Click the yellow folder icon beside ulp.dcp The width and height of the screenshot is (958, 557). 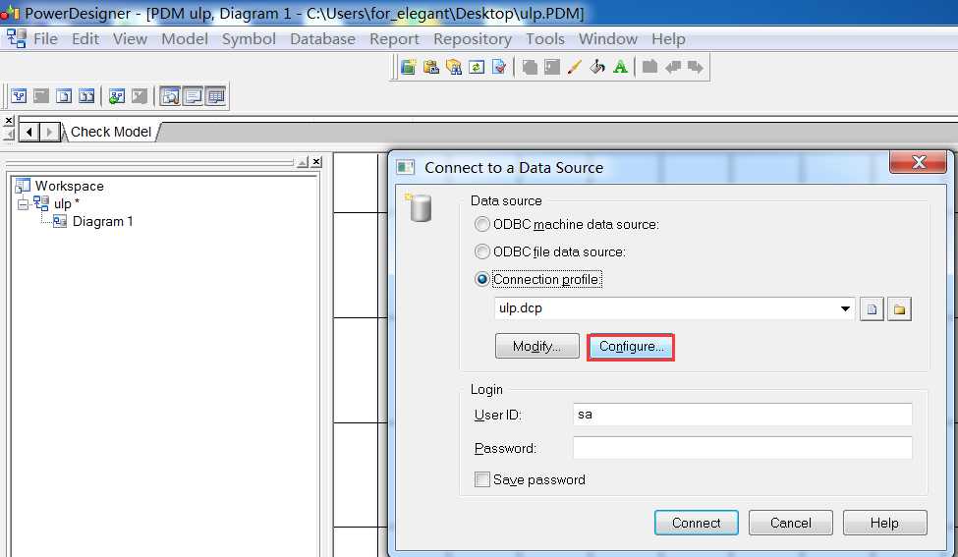[899, 309]
